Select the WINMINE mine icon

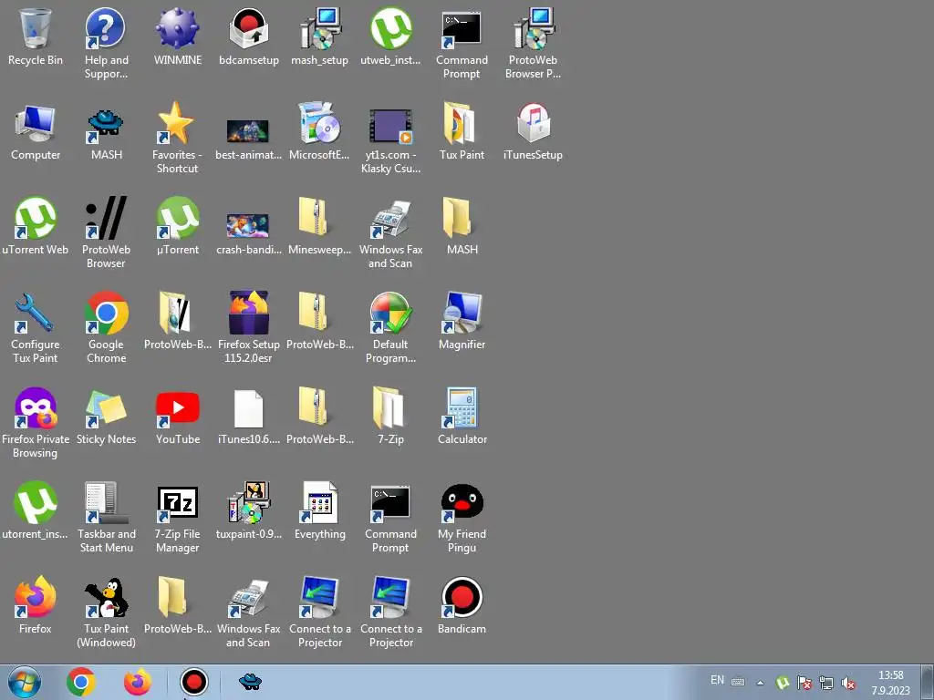point(177,28)
